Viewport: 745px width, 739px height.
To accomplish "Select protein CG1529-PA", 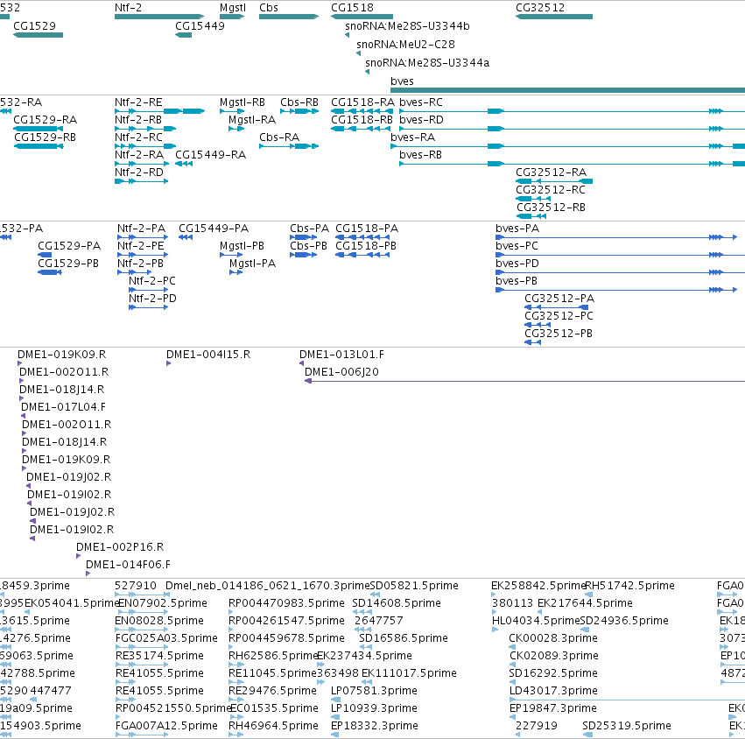I will [45, 255].
